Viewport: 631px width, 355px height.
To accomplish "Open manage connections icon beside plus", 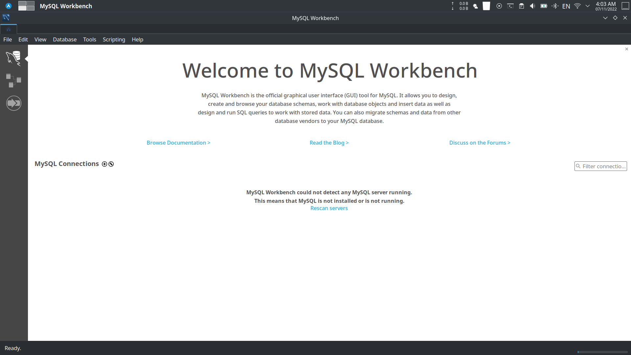I will [x=111, y=164].
